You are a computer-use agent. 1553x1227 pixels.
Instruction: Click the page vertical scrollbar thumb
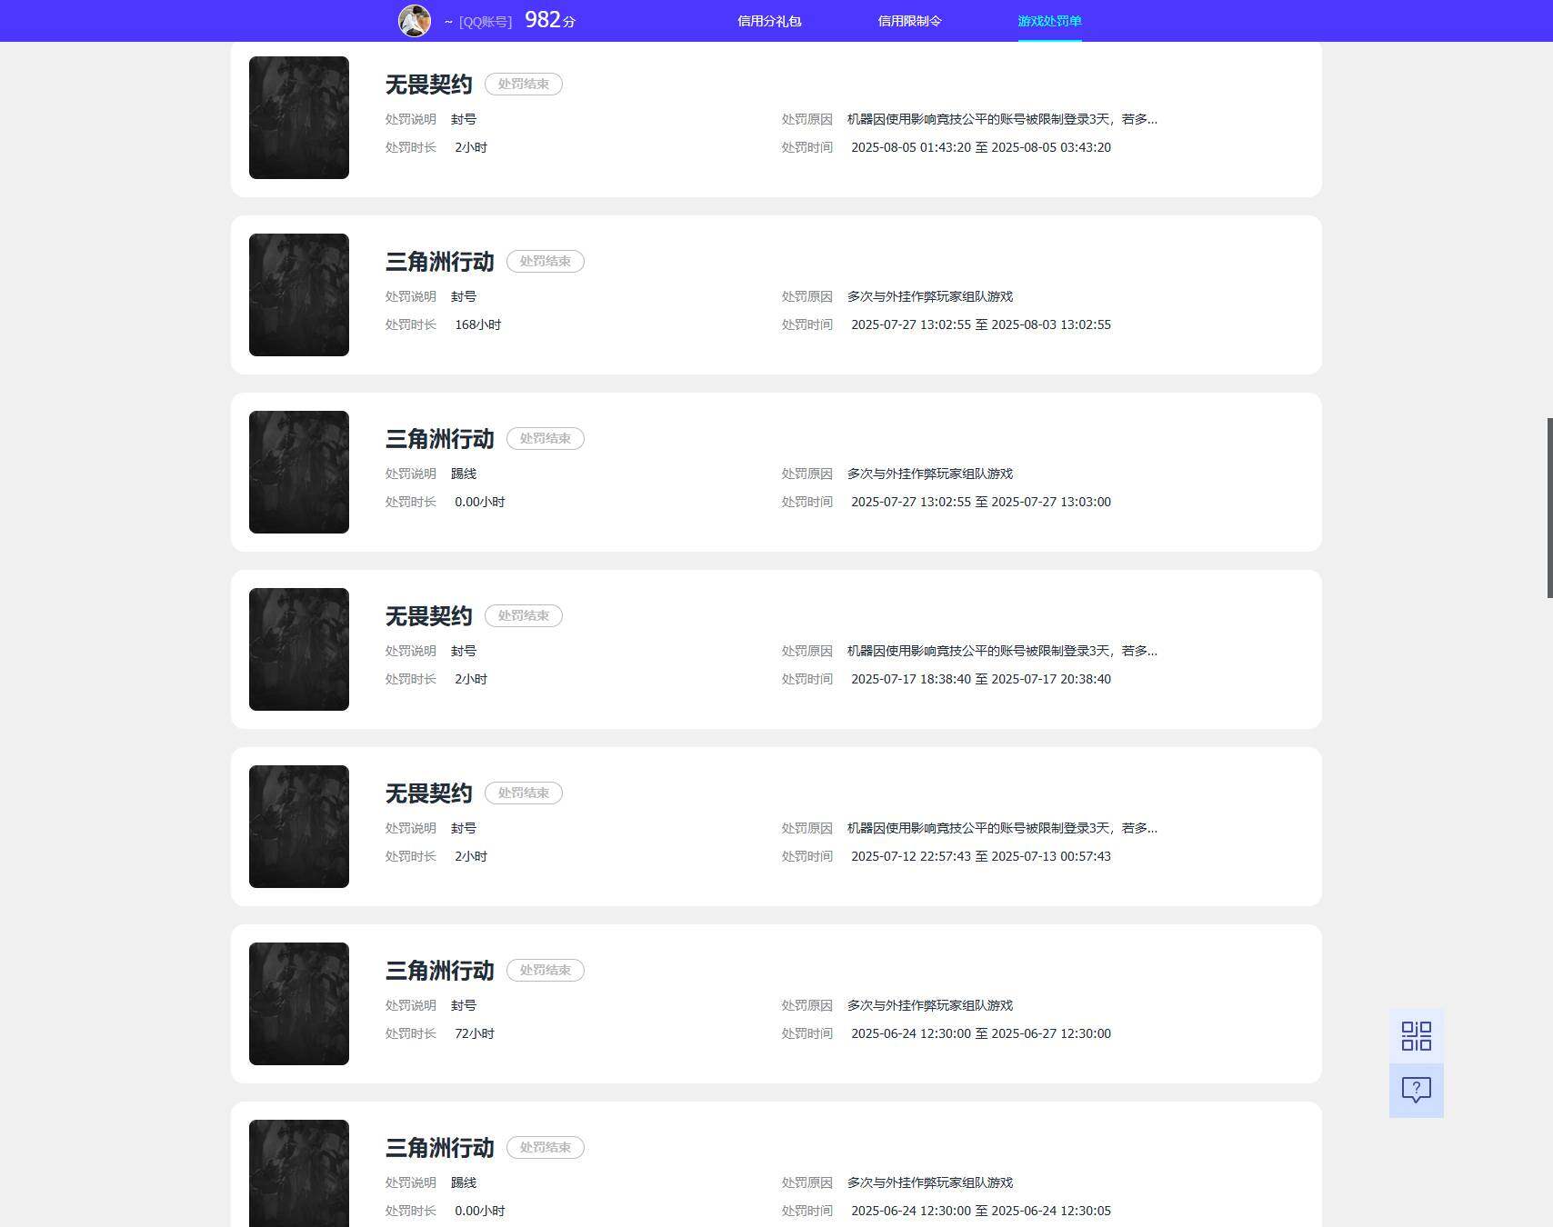[1549, 507]
